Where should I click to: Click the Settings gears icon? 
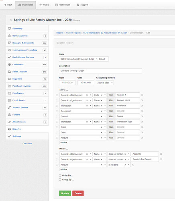9,136
